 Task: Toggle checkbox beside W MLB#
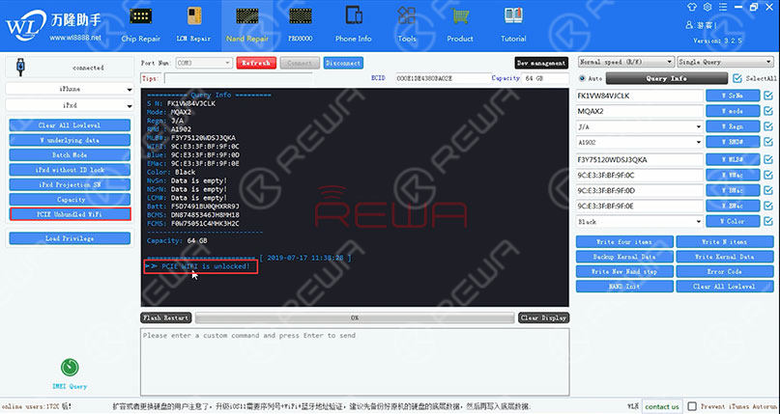point(768,159)
